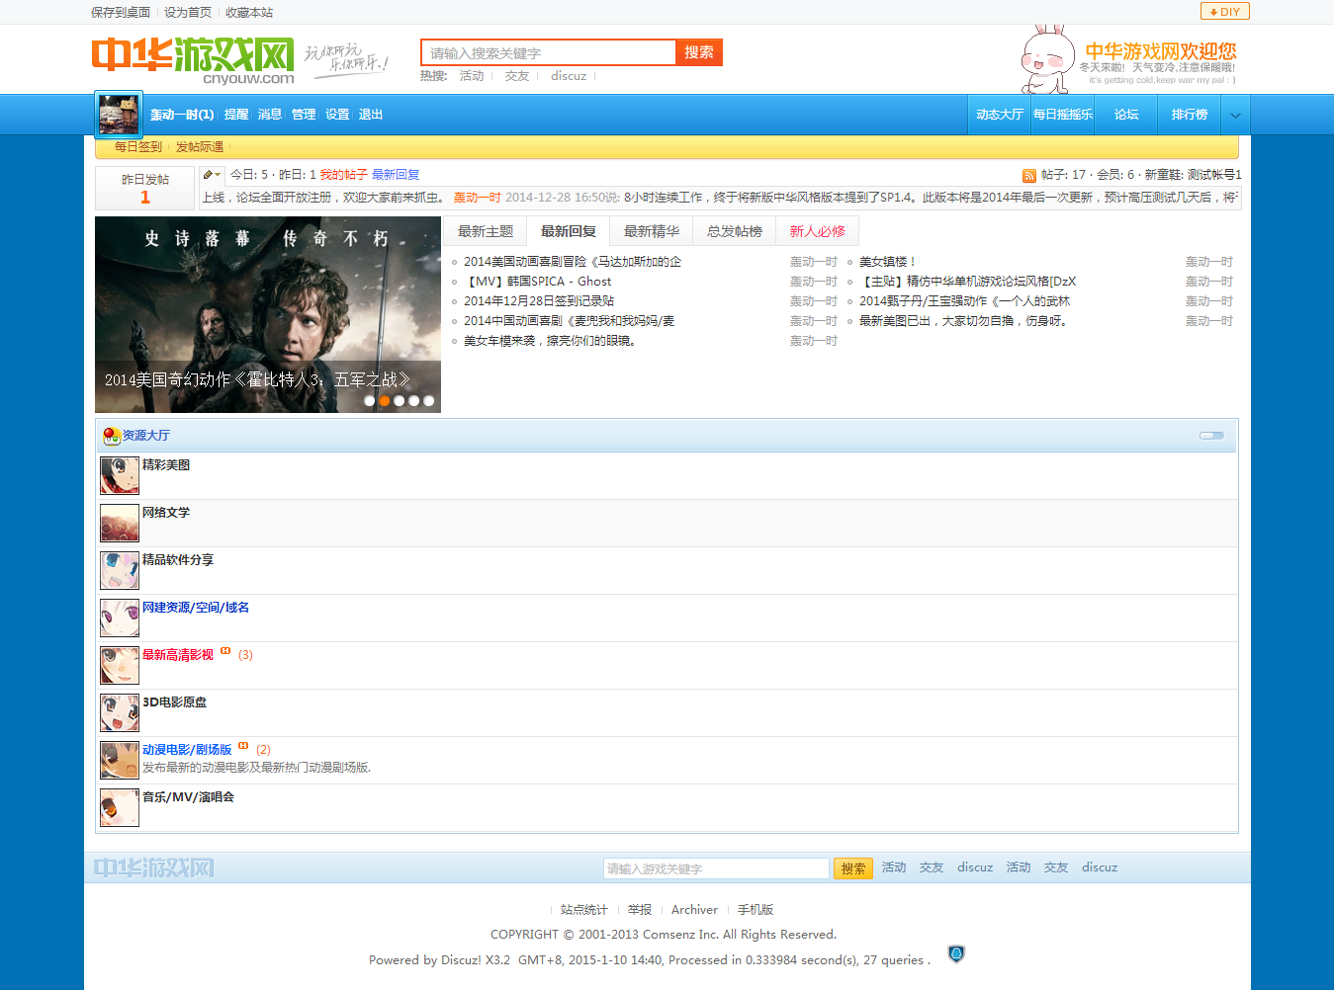Click the new-post marker beside 最新高清影视
Image resolution: width=1334 pixels, height=990 pixels.
coord(225,651)
